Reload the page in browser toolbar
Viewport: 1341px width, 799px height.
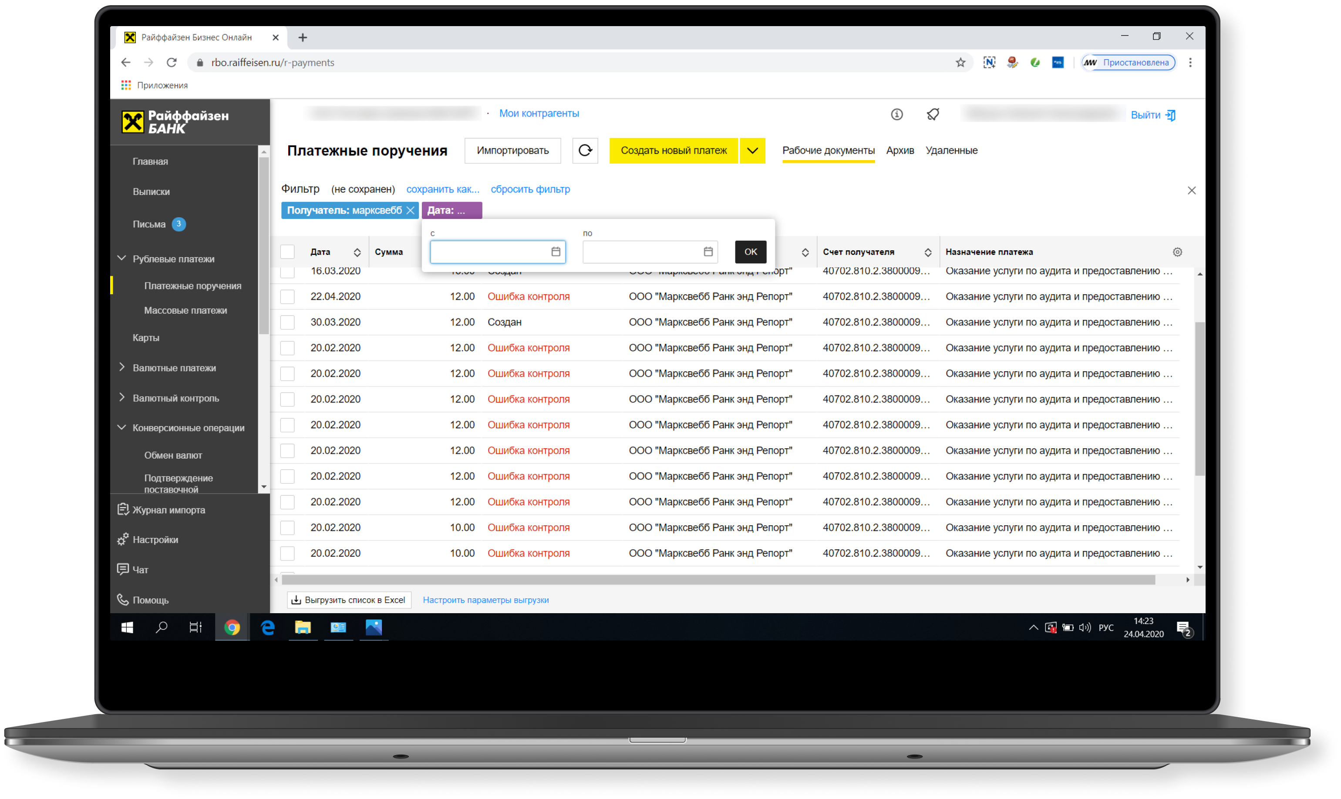click(171, 63)
